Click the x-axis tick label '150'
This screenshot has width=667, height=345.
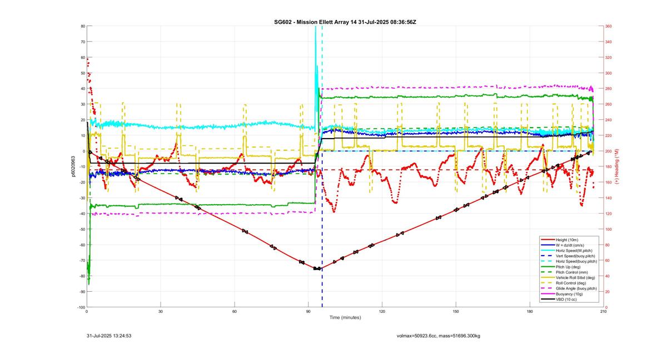456,311
